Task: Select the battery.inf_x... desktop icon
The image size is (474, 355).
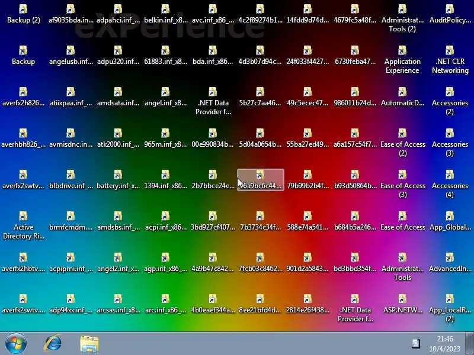Action: [118, 179]
